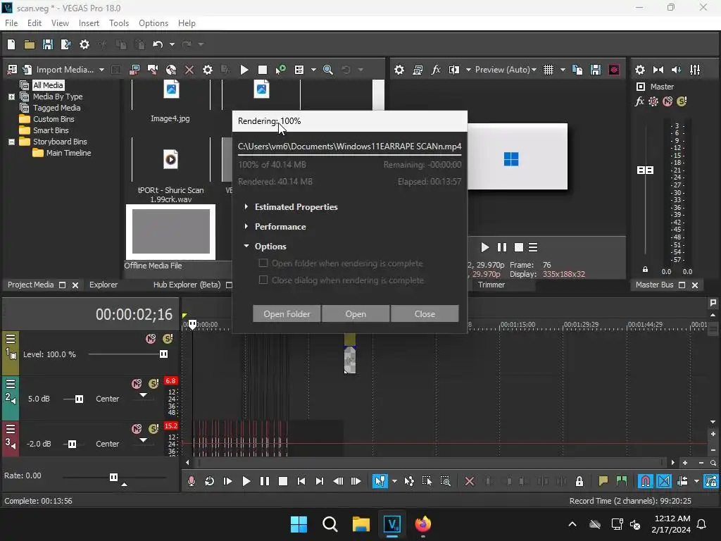Solo audio track 3 at -2.0 dB
The image size is (721, 541).
coord(153,429)
